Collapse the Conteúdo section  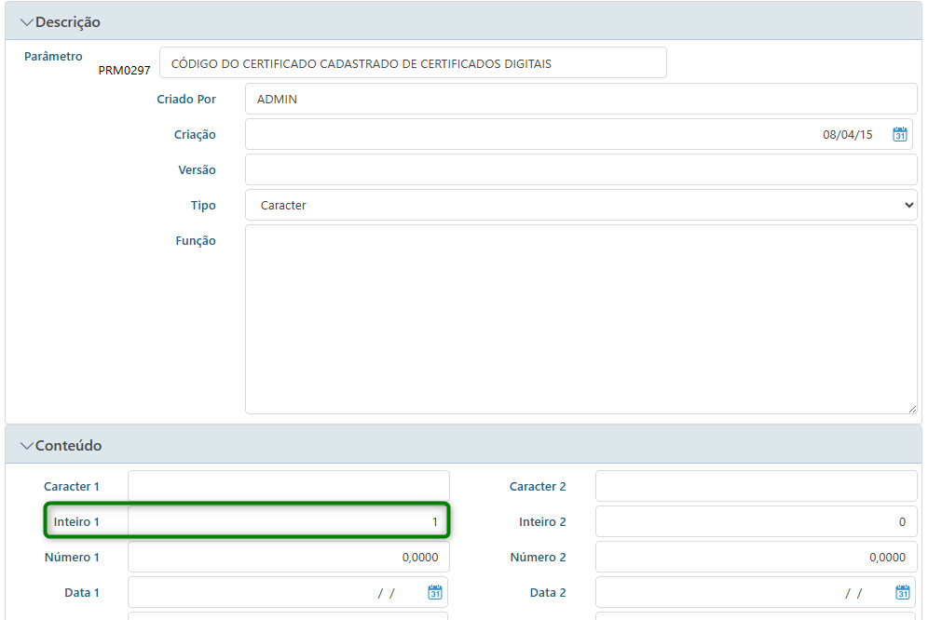[26, 446]
